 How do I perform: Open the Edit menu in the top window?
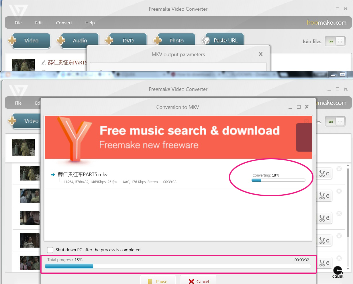click(39, 23)
